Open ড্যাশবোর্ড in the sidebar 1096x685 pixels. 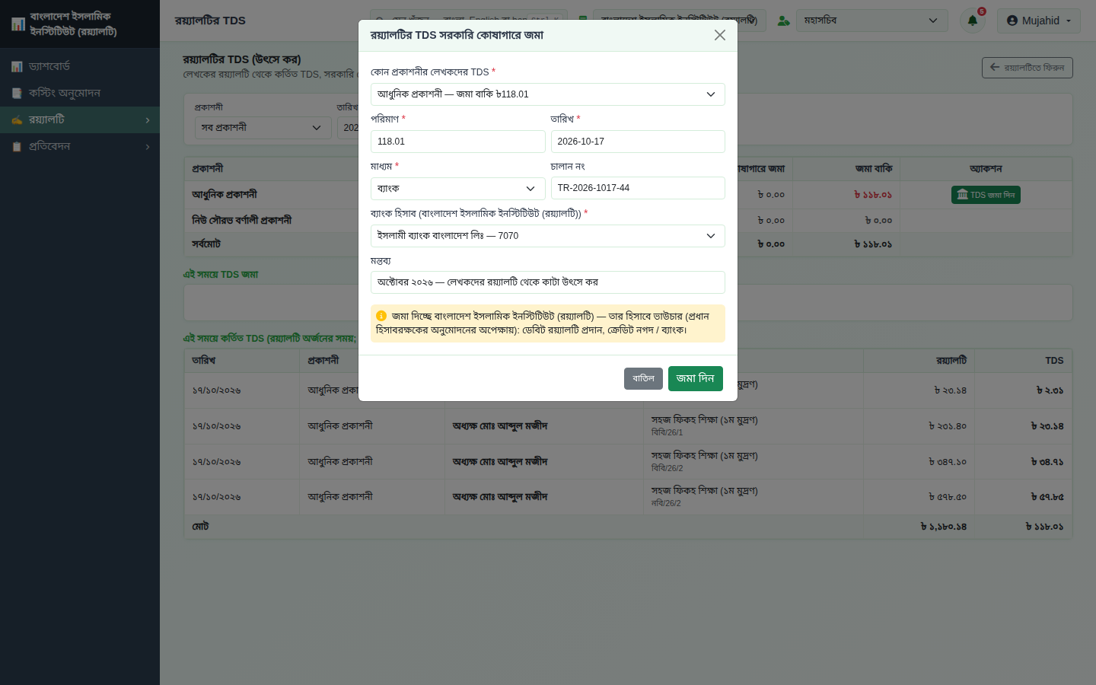(80, 66)
